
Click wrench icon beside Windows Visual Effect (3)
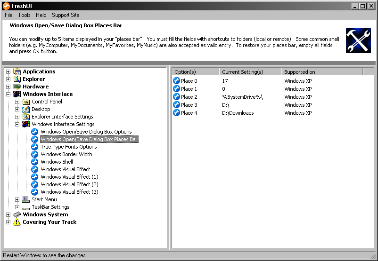click(35, 192)
